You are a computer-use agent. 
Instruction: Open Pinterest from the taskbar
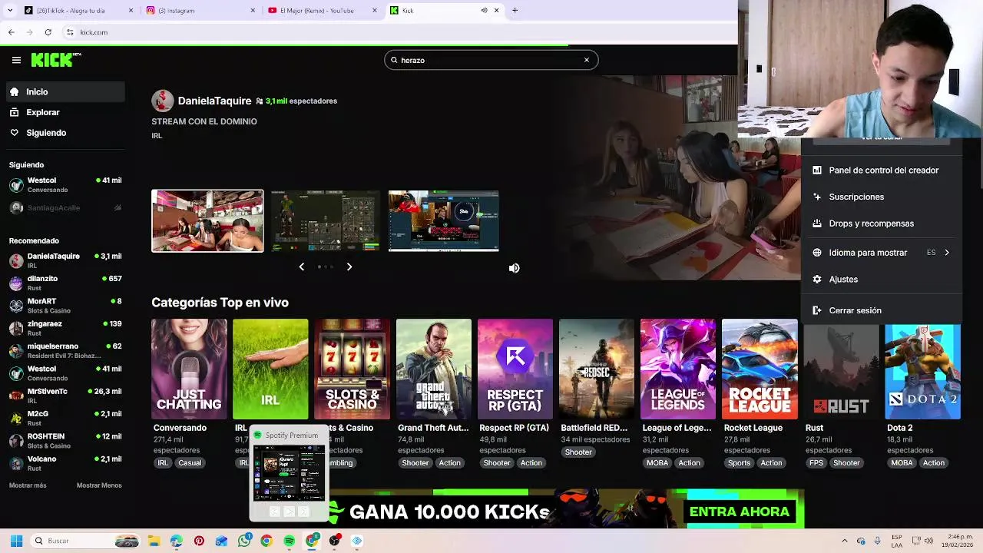coord(199,541)
